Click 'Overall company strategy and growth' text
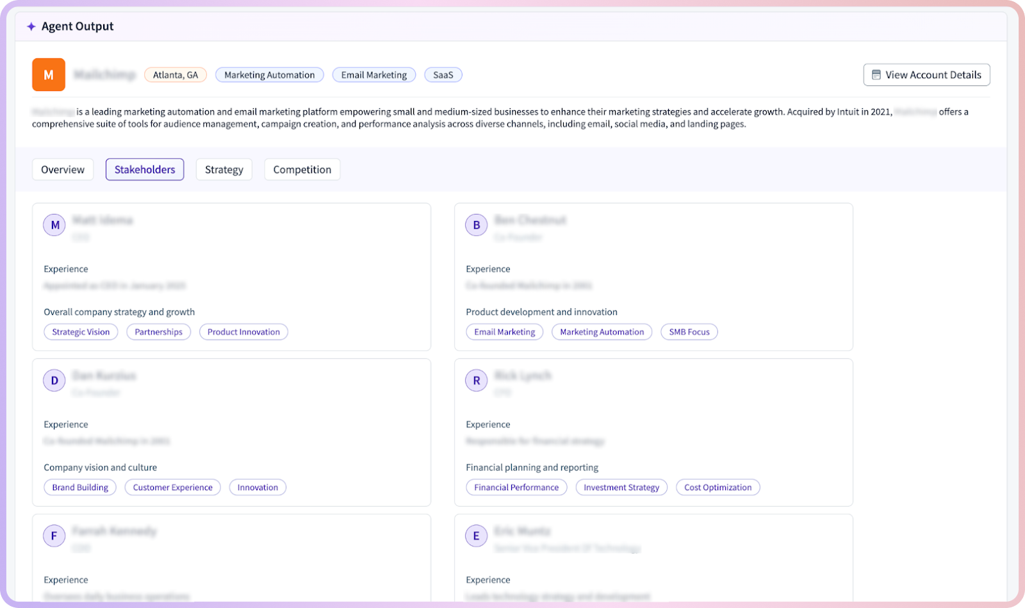This screenshot has width=1025, height=608. [x=119, y=312]
